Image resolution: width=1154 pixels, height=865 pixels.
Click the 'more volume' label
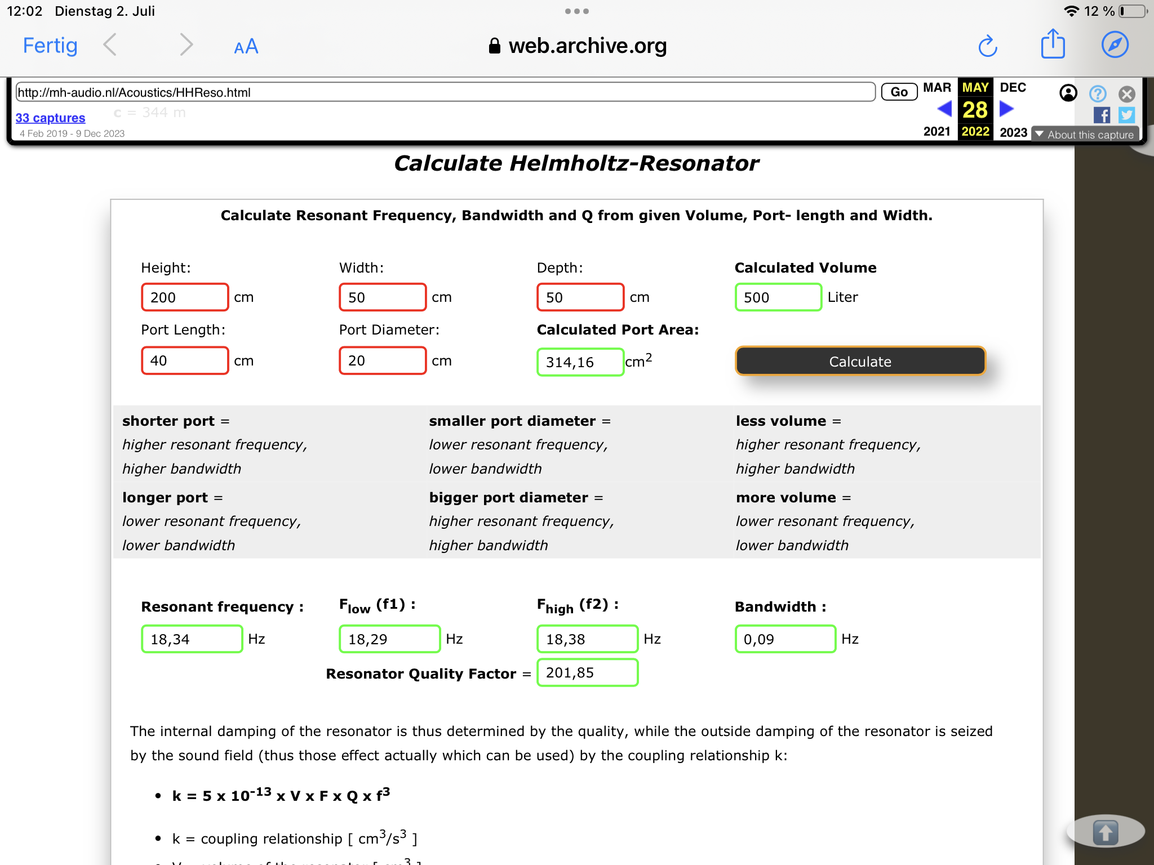tap(786, 498)
